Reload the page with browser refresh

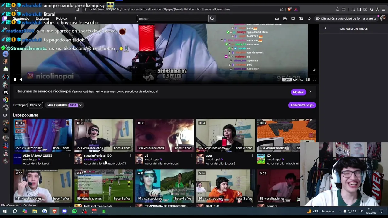coord(17,9)
